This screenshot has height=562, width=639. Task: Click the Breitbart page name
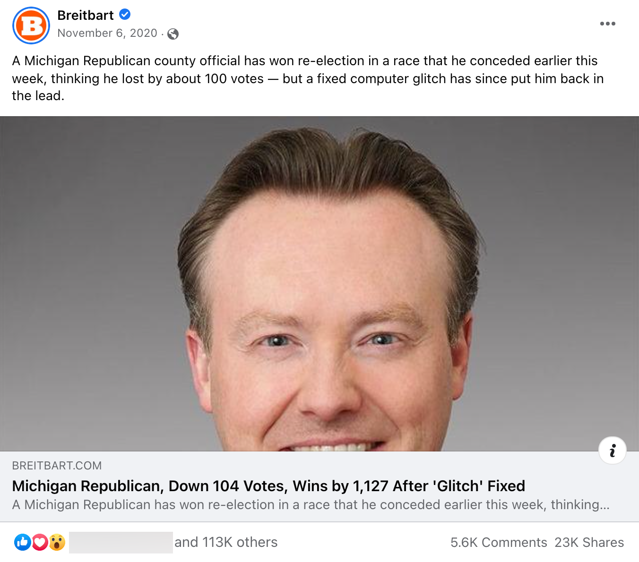(x=85, y=15)
